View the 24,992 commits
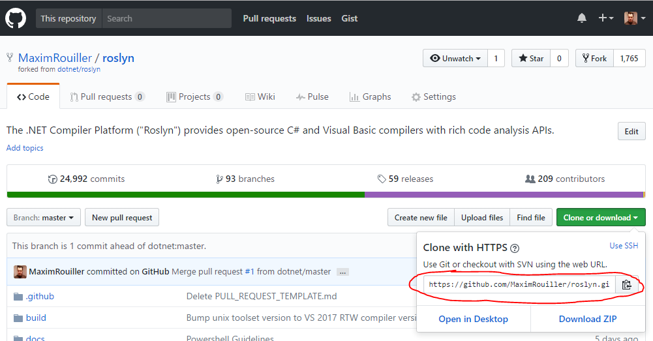 (x=86, y=179)
